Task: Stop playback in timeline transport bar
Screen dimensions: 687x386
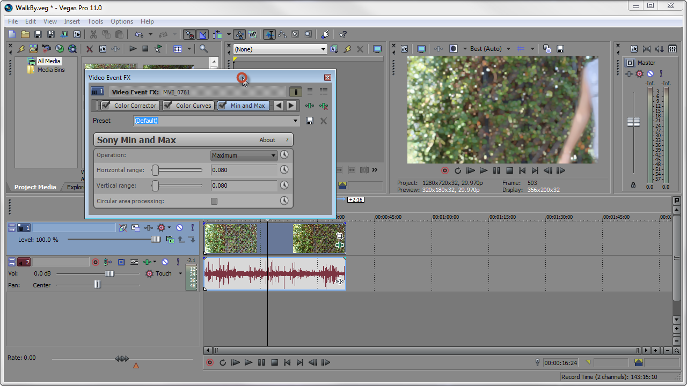Action: coord(274,362)
